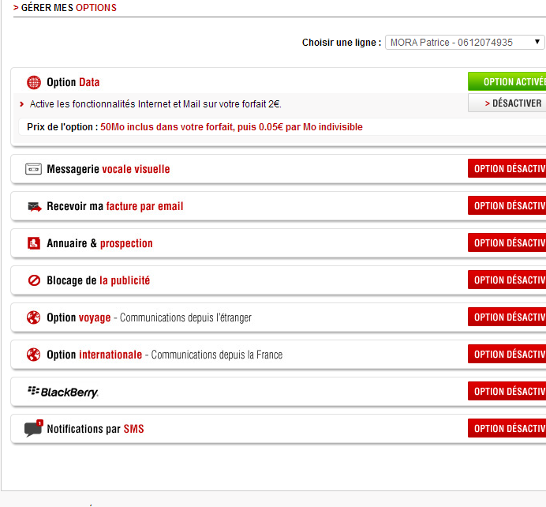Toggle Option Désactivée for Option internationale

[x=507, y=354]
